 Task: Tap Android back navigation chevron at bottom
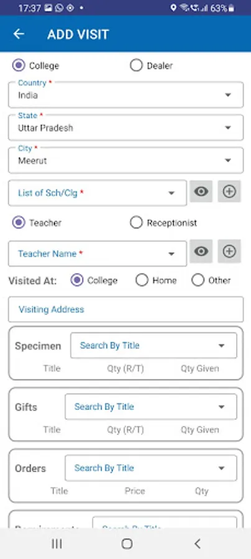coord(197,543)
